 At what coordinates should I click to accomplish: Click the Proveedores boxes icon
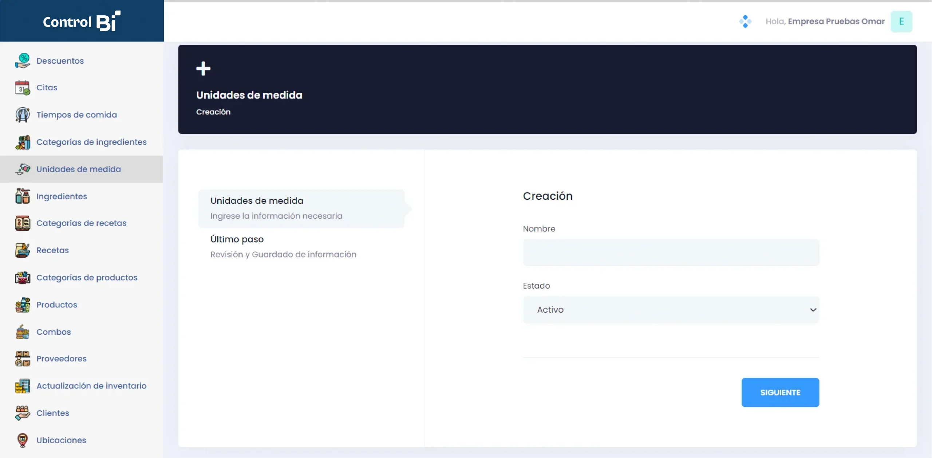pyautogui.click(x=23, y=359)
